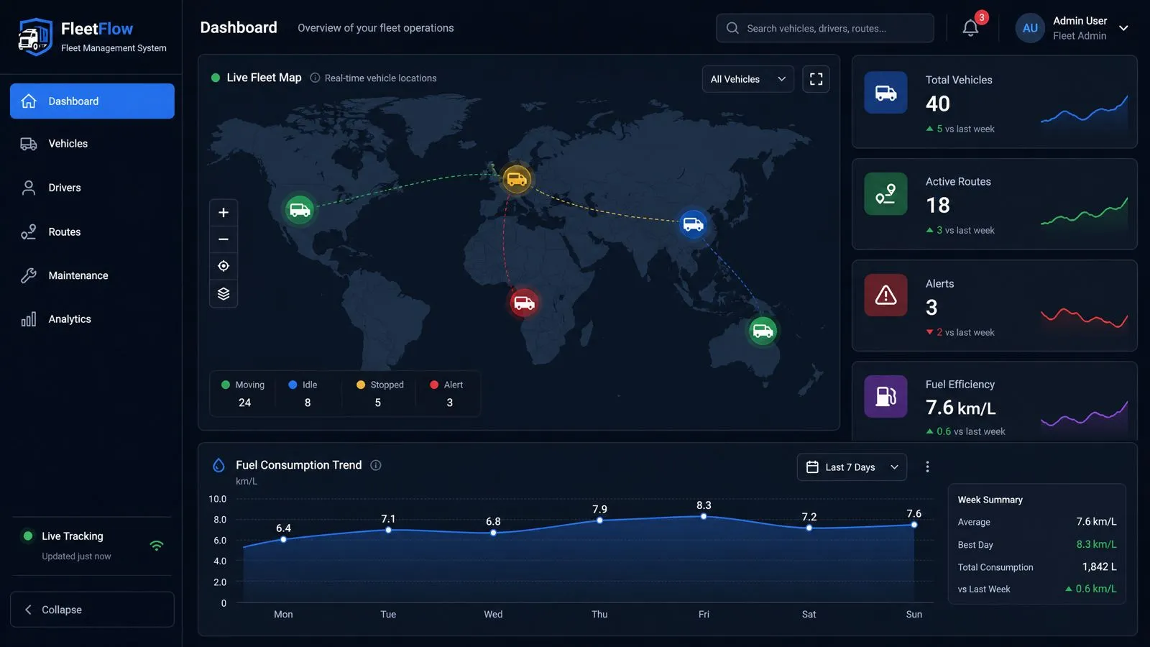The image size is (1150, 647).
Task: Open the notifications bell
Action: point(970,28)
